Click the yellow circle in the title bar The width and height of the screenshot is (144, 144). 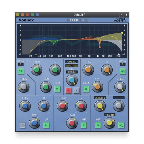coord(18,15)
